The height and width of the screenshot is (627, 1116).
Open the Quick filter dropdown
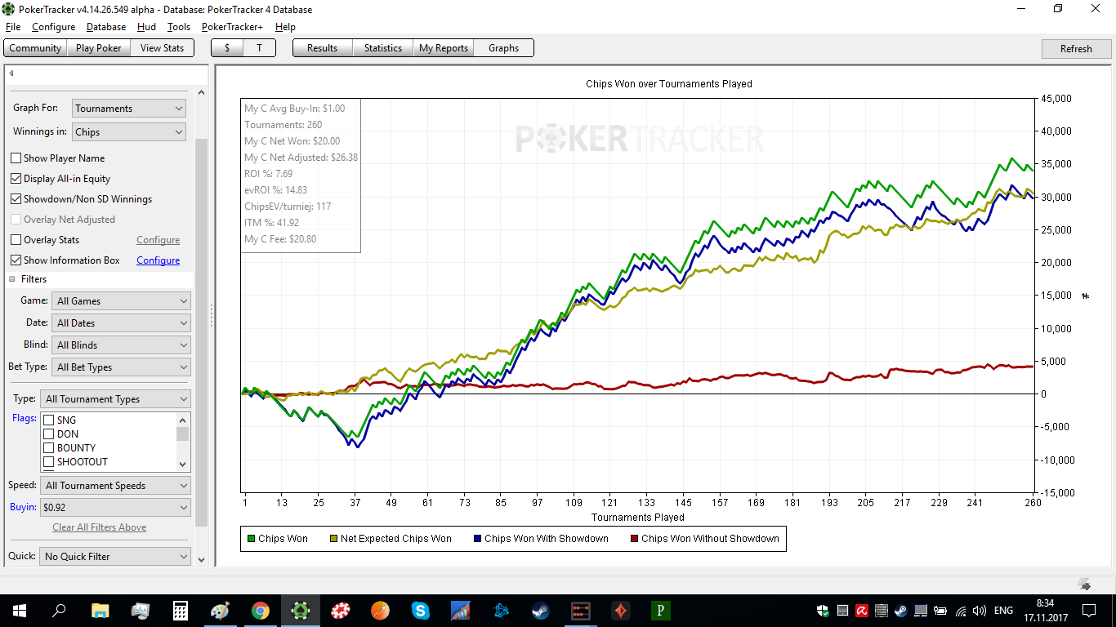point(115,557)
